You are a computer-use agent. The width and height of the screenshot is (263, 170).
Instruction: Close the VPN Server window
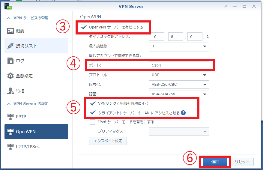pos(254,6)
